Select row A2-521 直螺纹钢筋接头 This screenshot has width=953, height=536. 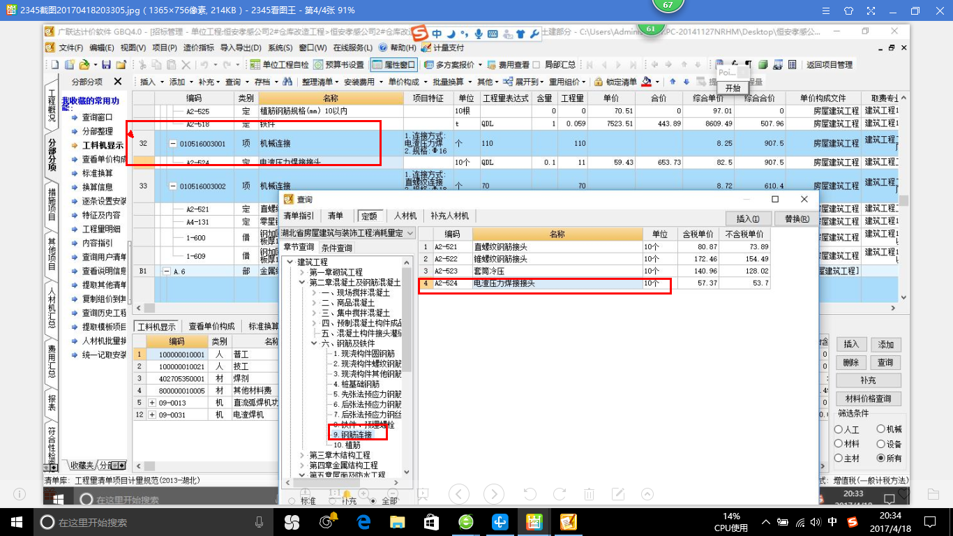coord(594,246)
